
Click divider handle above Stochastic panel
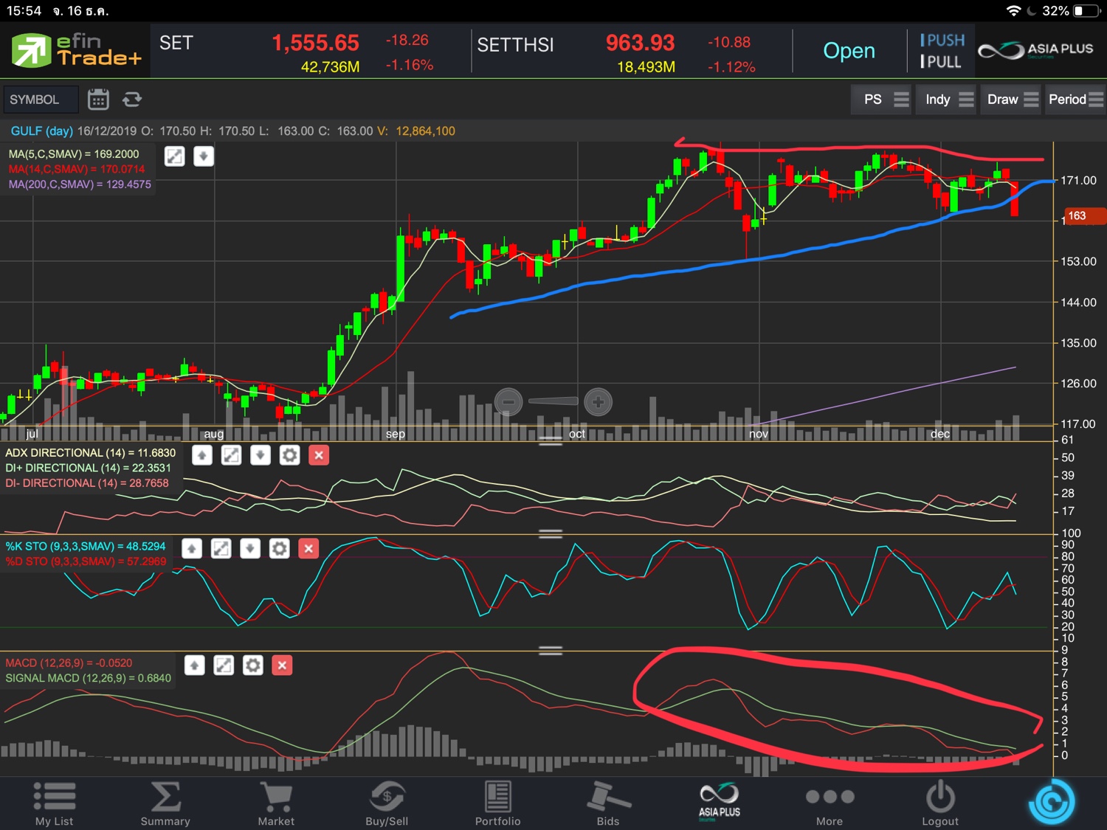click(551, 533)
